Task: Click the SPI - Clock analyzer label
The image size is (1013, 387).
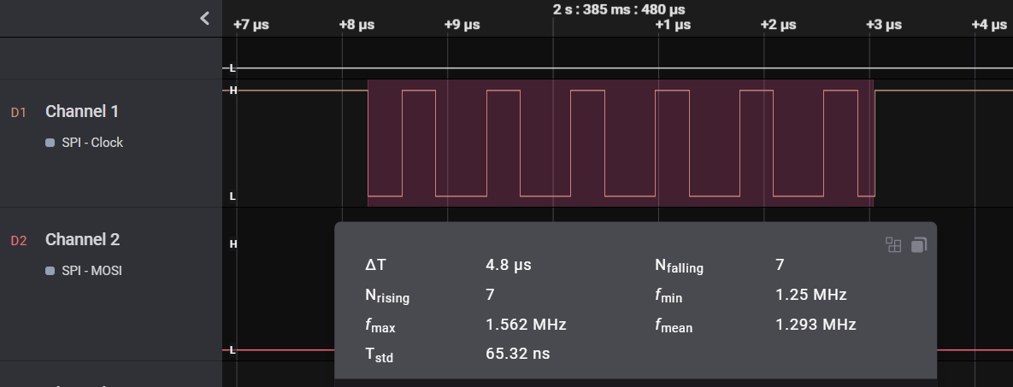Action: point(92,143)
